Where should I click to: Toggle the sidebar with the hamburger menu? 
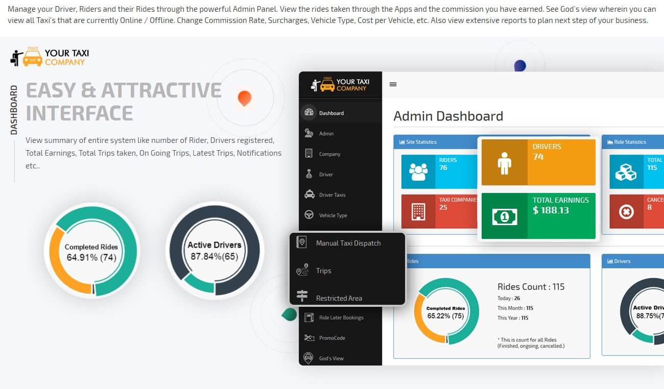[x=393, y=84]
